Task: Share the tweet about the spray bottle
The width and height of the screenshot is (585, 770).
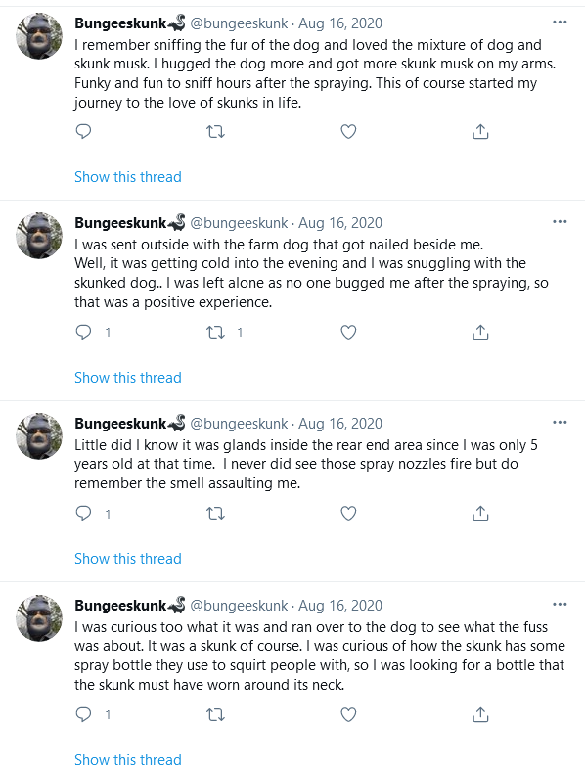Action: pos(480,714)
